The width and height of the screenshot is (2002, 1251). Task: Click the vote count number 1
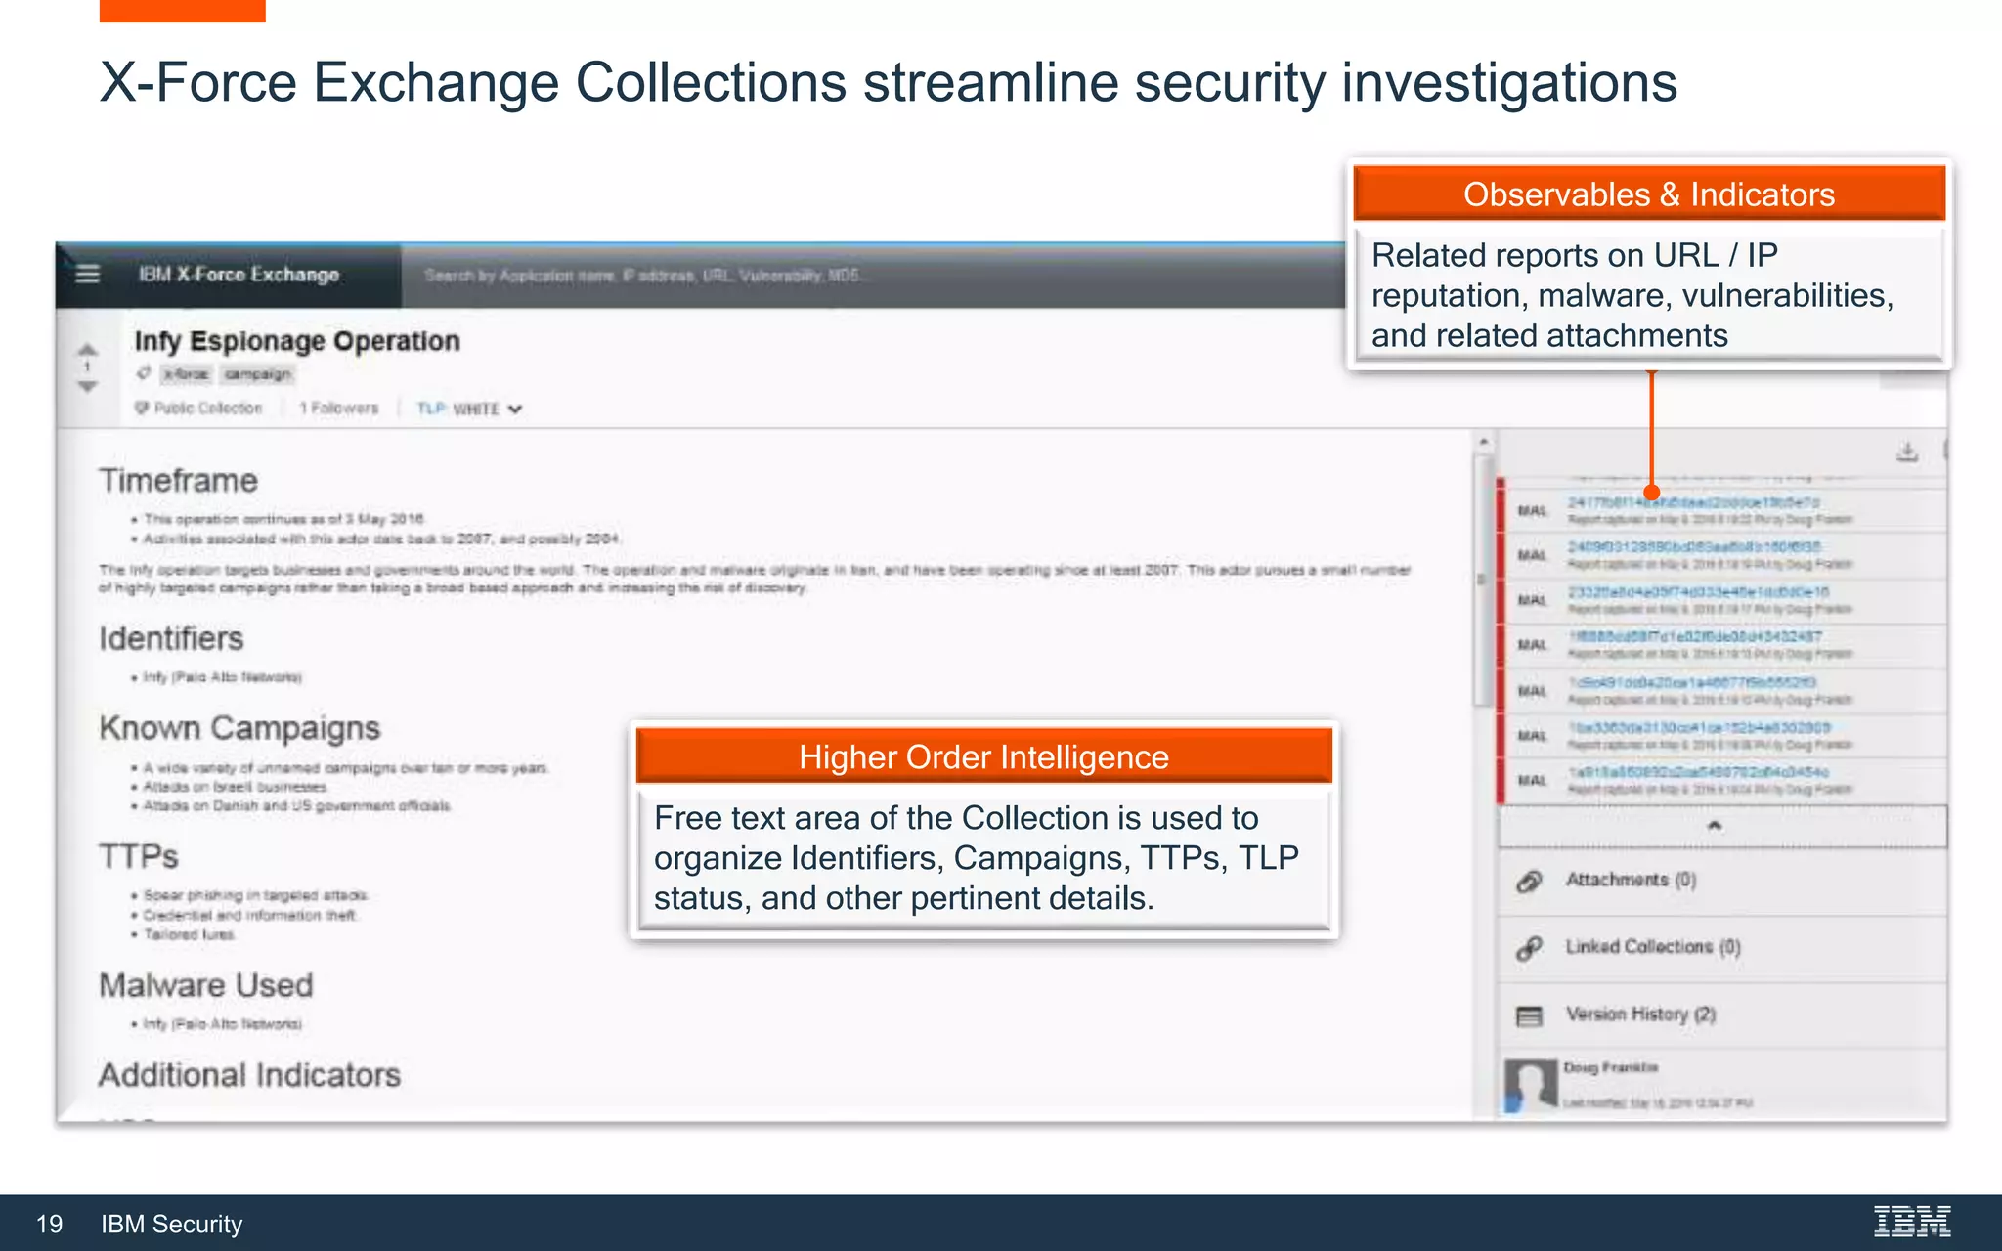tap(87, 367)
